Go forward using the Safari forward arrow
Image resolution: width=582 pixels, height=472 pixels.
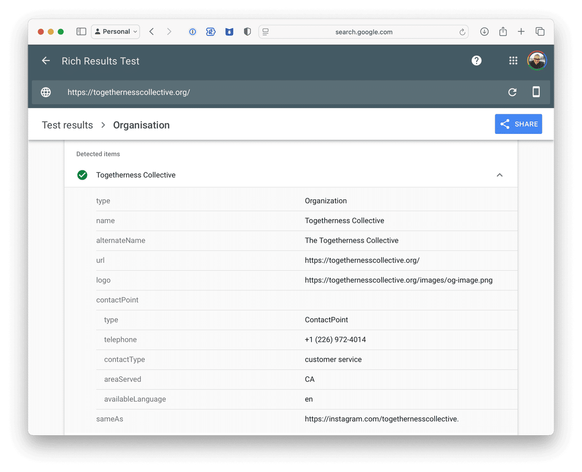(169, 32)
